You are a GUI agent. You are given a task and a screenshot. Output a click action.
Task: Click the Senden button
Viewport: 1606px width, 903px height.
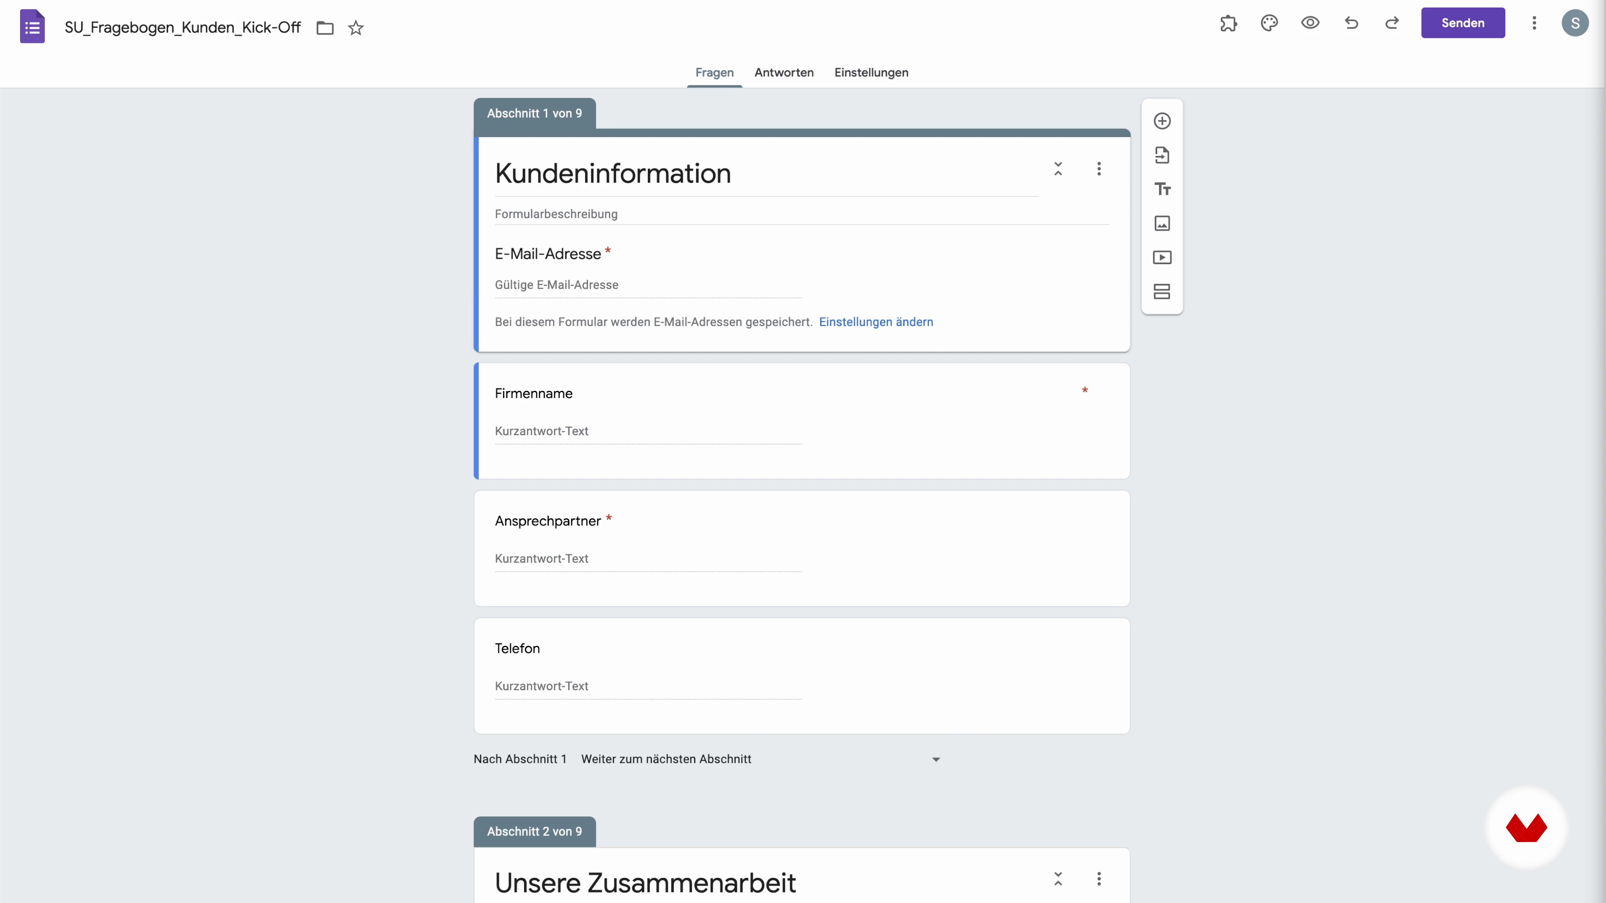(1463, 23)
